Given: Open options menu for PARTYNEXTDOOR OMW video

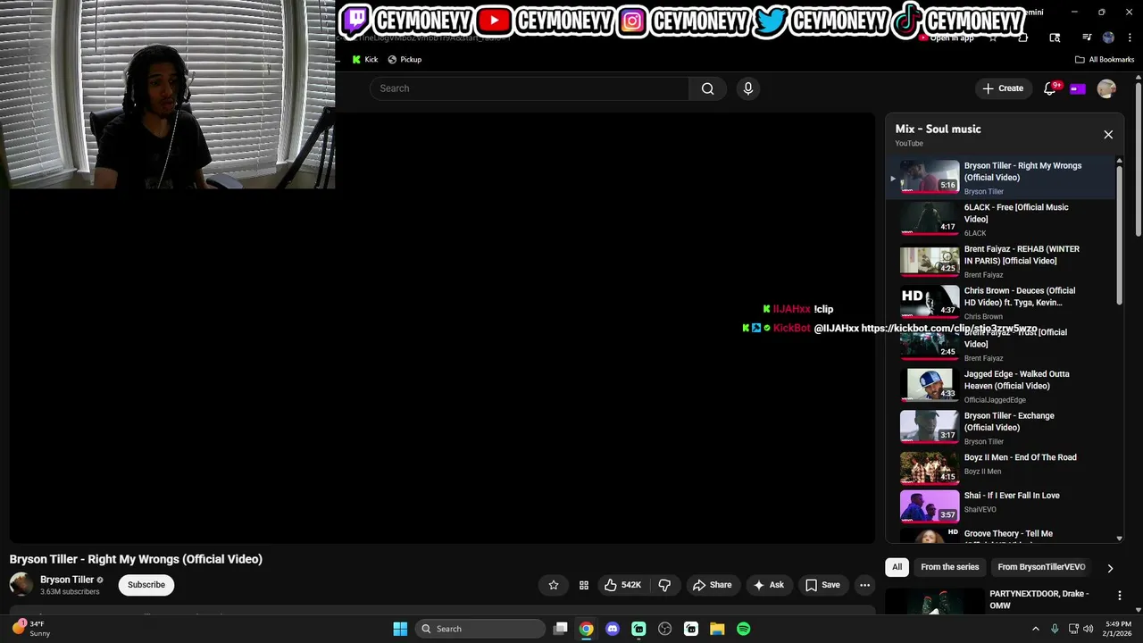Looking at the screenshot, I should (1119, 596).
